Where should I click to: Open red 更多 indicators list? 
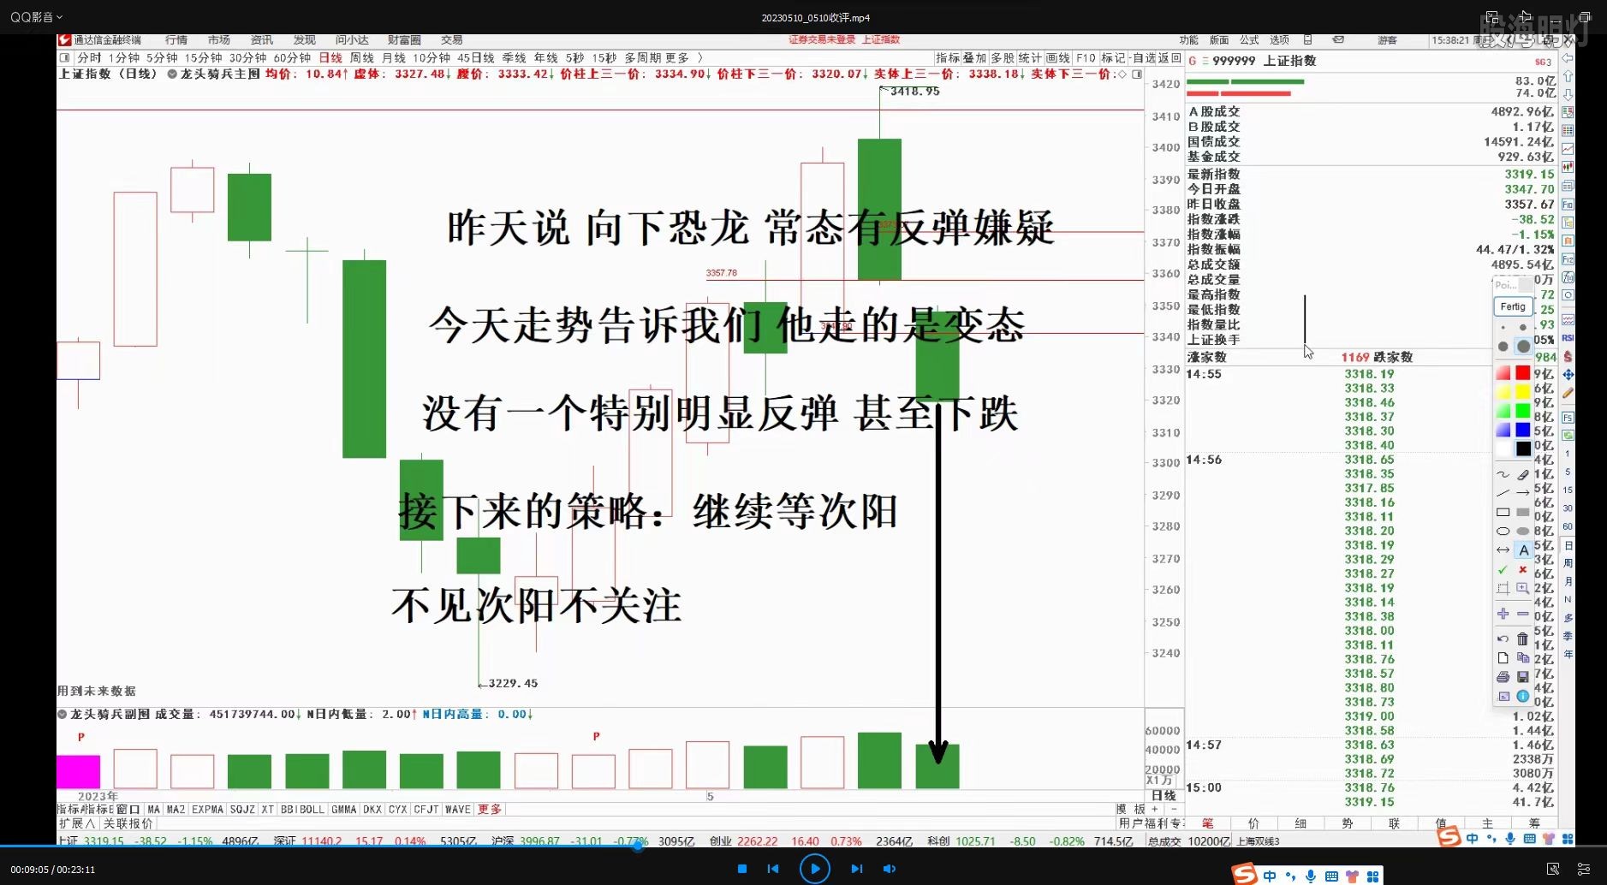490,809
